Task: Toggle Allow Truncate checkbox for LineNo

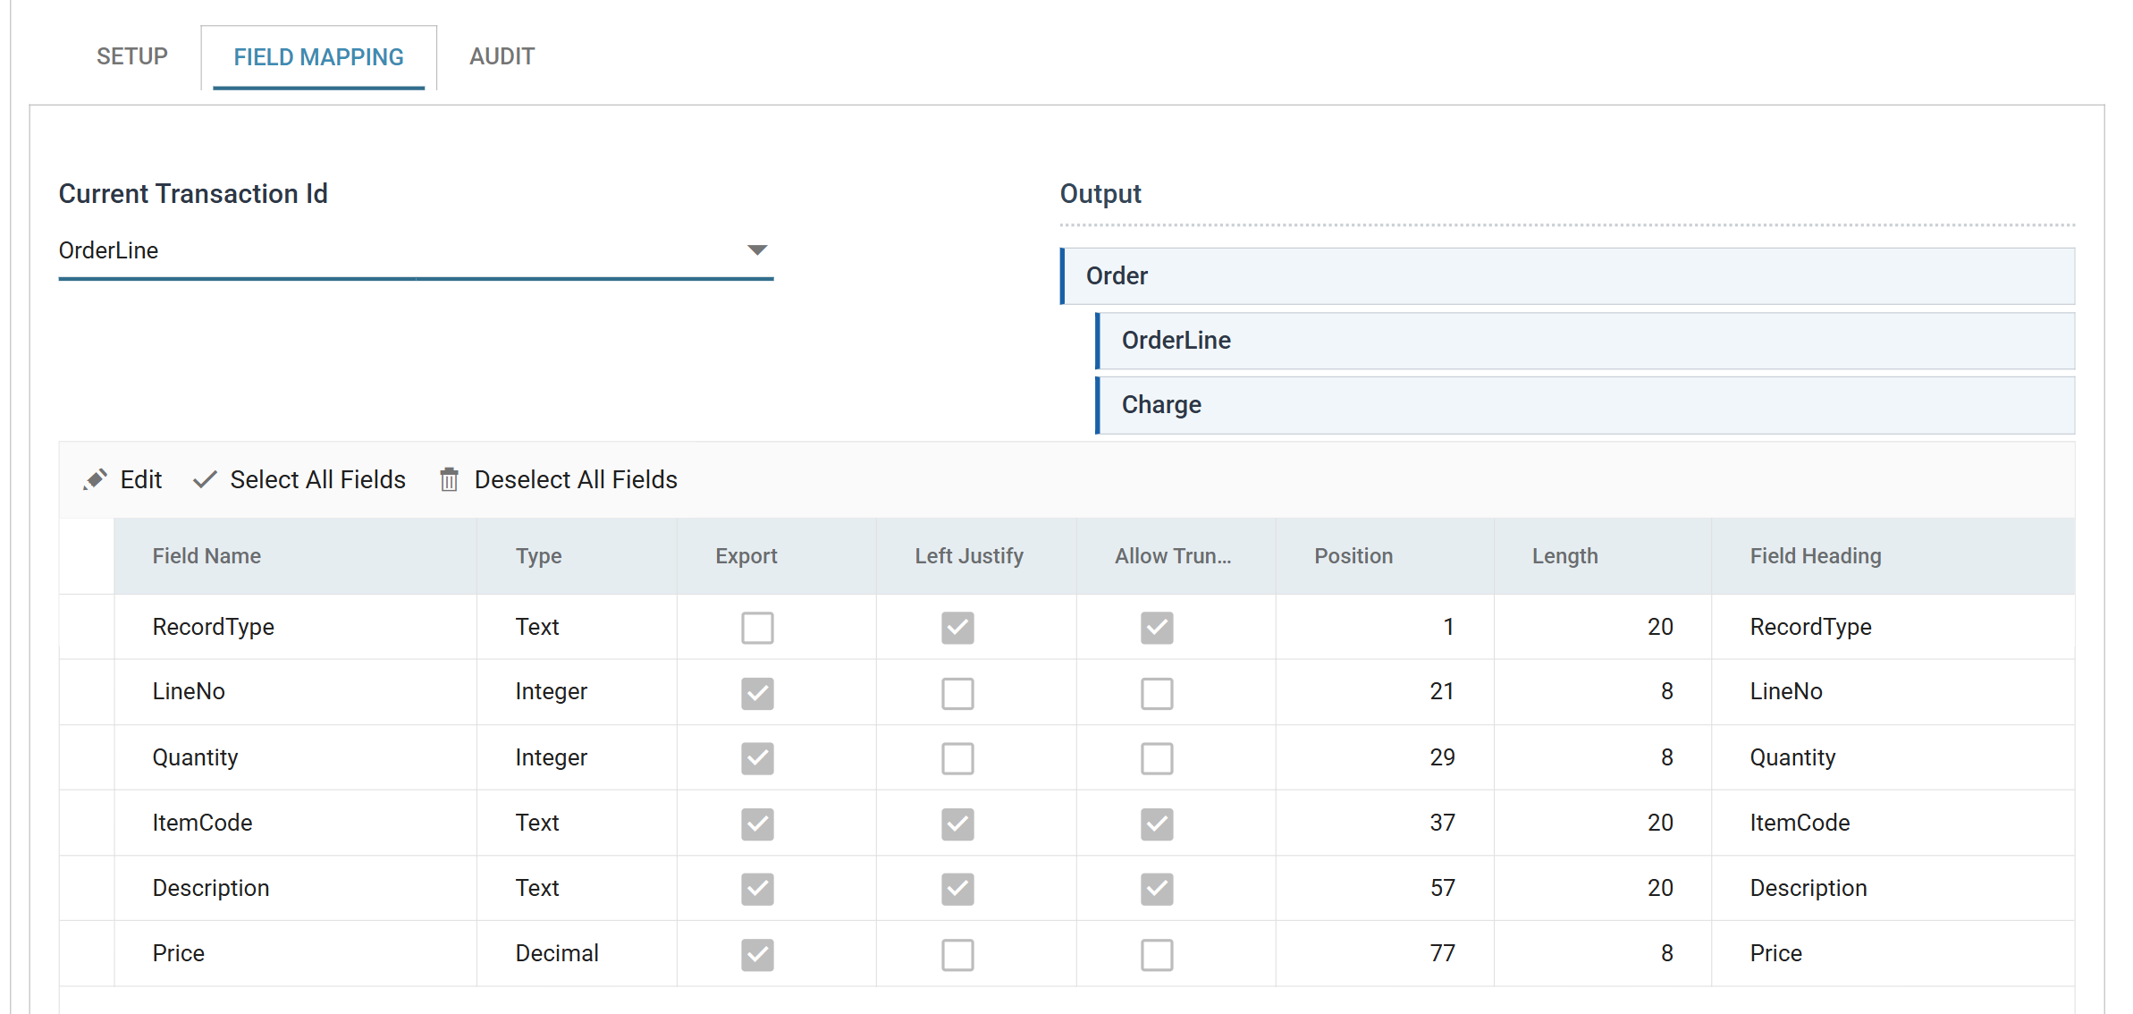Action: coord(1157,693)
